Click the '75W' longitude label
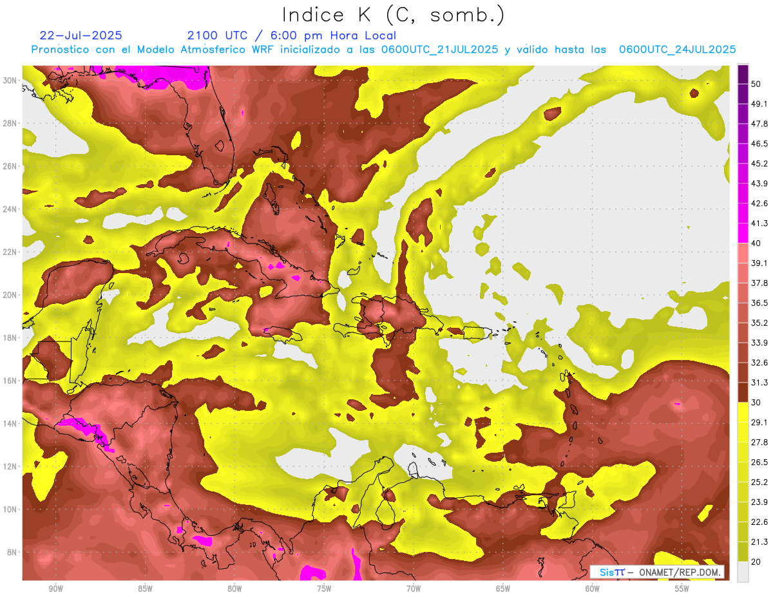773x597 pixels. (324, 589)
